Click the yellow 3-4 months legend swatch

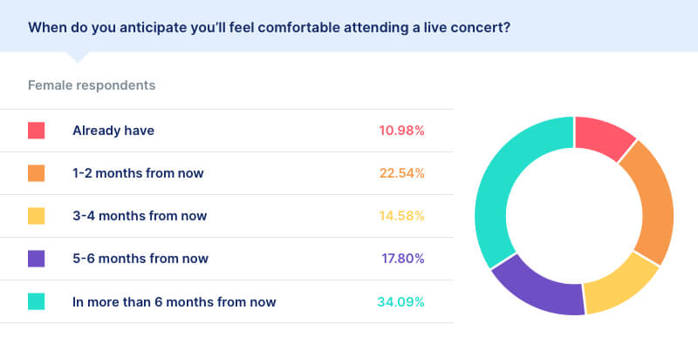[36, 216]
